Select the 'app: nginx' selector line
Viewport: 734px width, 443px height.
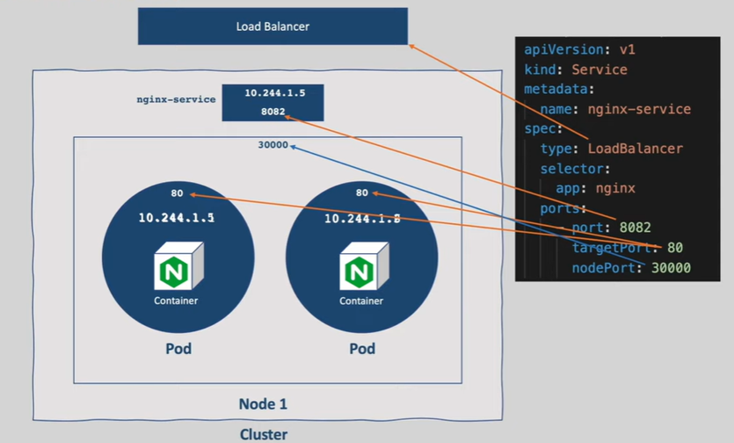click(595, 188)
